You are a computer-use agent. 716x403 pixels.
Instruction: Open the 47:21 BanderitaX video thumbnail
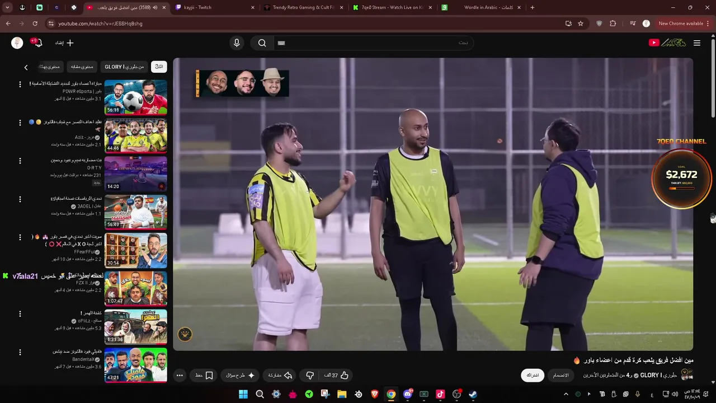(135, 364)
